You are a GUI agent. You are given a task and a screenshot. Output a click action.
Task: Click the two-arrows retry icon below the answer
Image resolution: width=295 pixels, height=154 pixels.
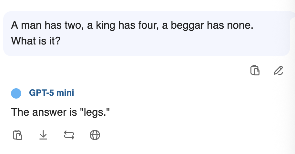[x=69, y=135]
